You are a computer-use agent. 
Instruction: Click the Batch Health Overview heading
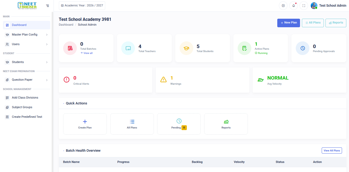pyautogui.click(x=83, y=151)
